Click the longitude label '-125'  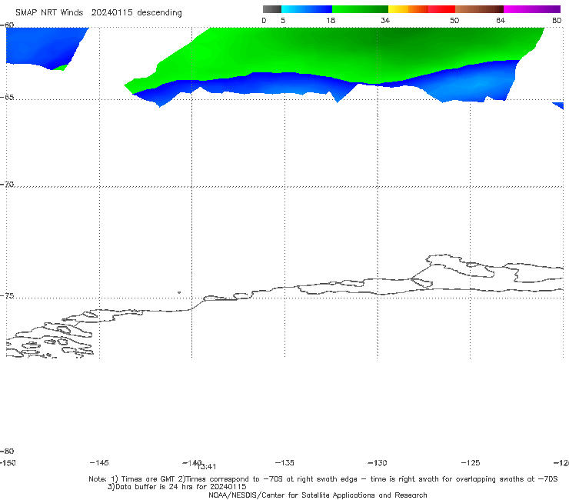point(471,463)
